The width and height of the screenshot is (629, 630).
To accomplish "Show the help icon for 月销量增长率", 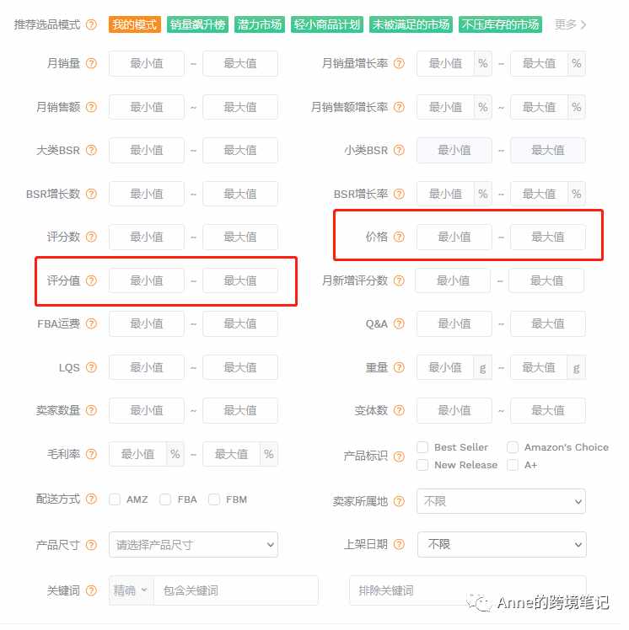I will click(x=399, y=63).
